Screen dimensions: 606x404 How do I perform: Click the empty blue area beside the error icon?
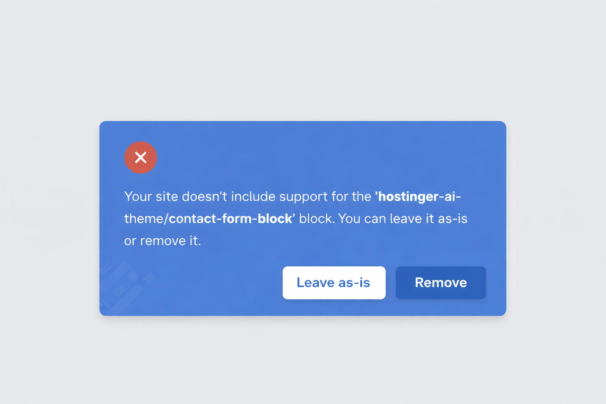[316, 157]
